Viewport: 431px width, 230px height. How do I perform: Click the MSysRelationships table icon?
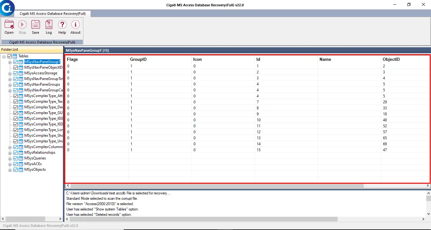point(21,152)
